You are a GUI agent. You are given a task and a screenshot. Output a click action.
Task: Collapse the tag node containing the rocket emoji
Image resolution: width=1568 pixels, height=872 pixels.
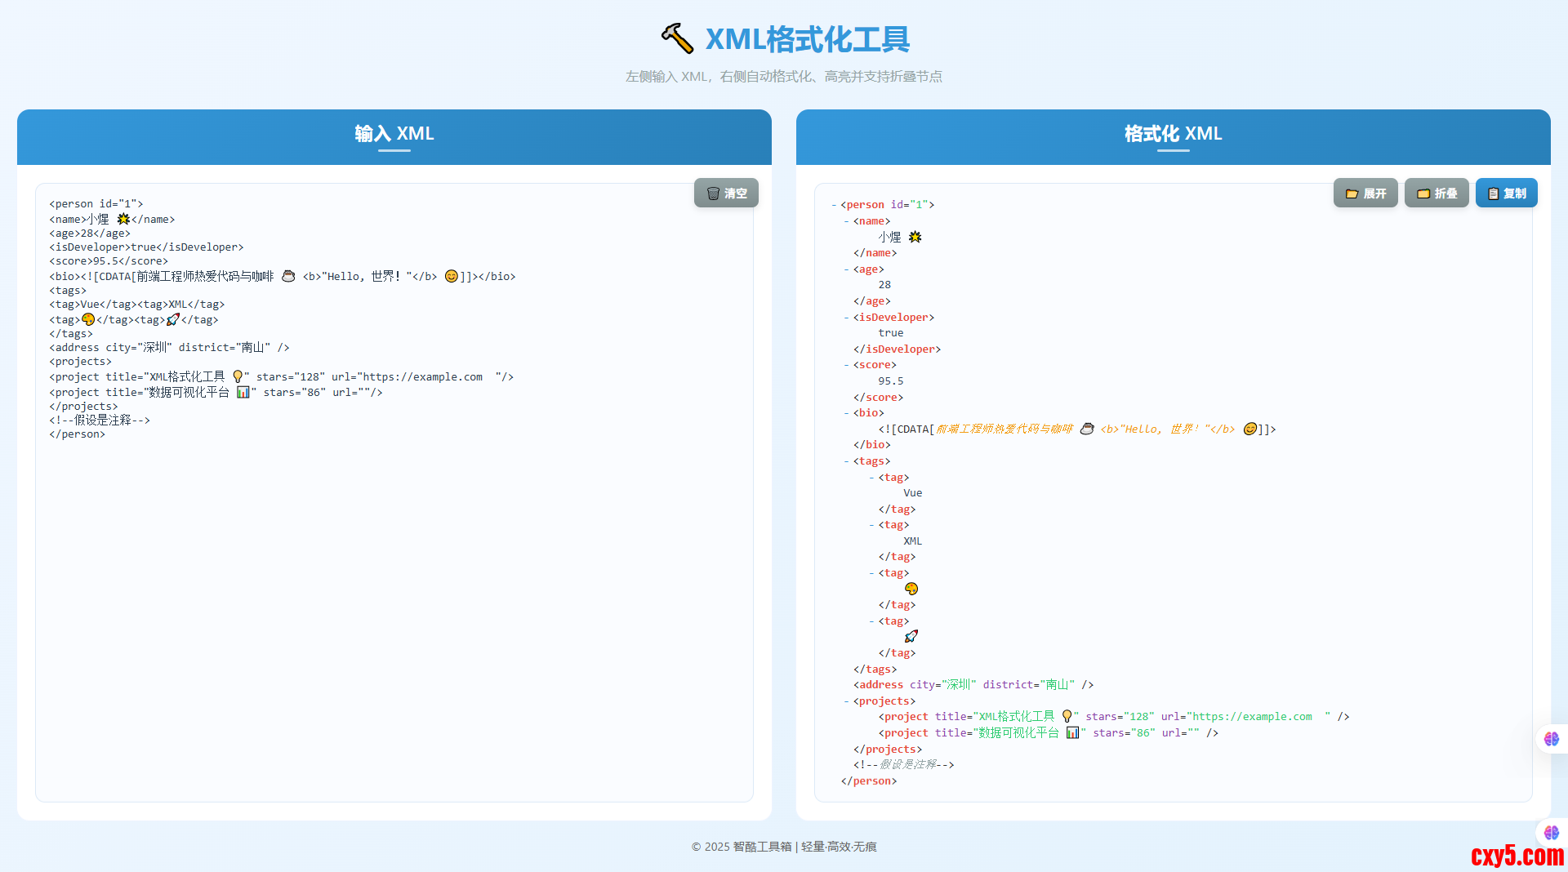tap(871, 621)
